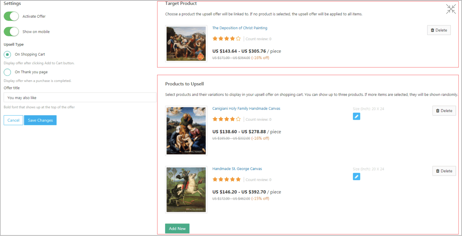Click the fifth star of St. George Canvas rating
Viewport: 462px width, 236px height.
click(x=238, y=179)
